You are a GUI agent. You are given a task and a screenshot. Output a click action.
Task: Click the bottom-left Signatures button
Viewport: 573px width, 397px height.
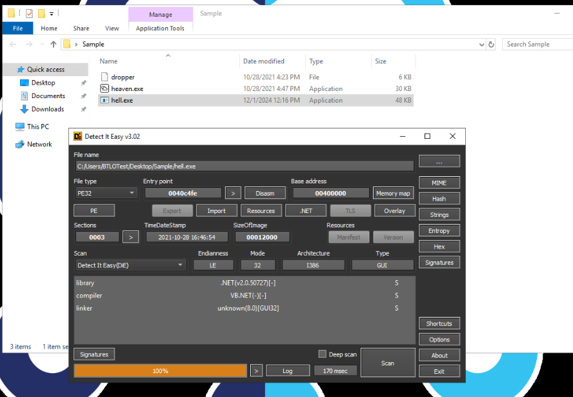[94, 354]
